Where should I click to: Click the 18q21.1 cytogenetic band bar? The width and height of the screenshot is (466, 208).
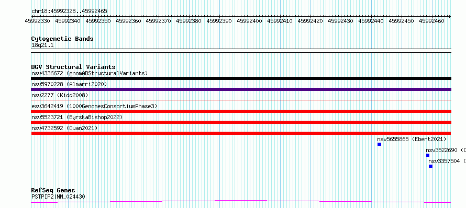(241, 51)
